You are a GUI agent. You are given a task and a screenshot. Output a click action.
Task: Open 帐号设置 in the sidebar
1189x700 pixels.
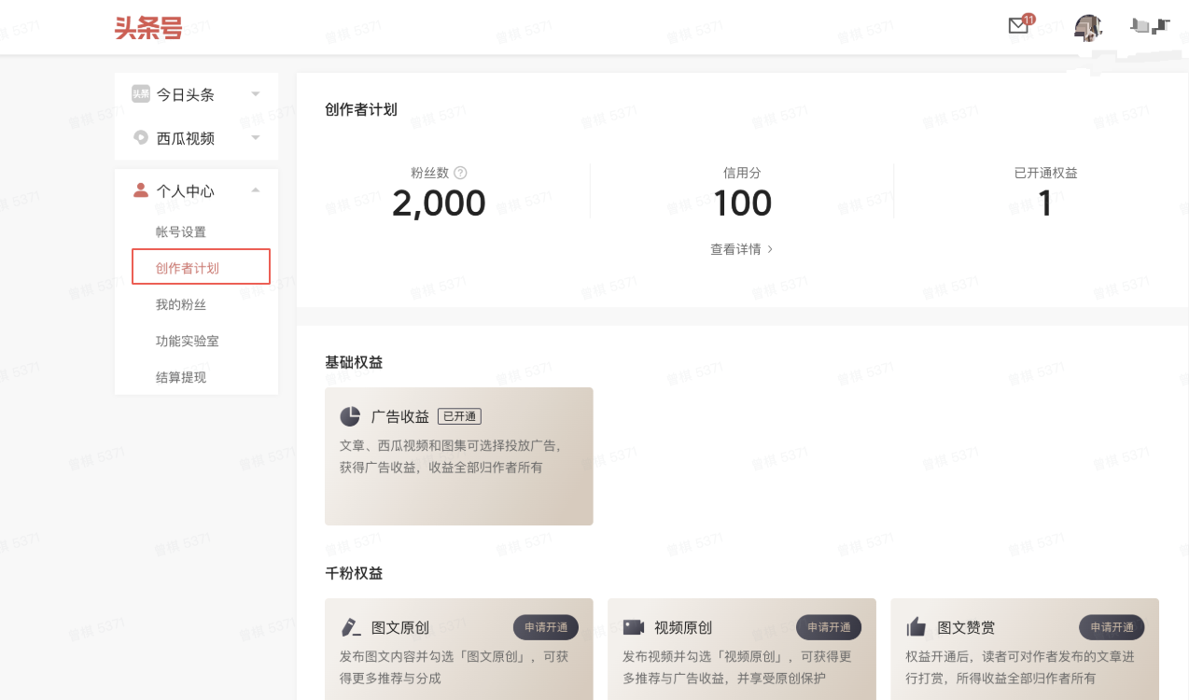(181, 231)
